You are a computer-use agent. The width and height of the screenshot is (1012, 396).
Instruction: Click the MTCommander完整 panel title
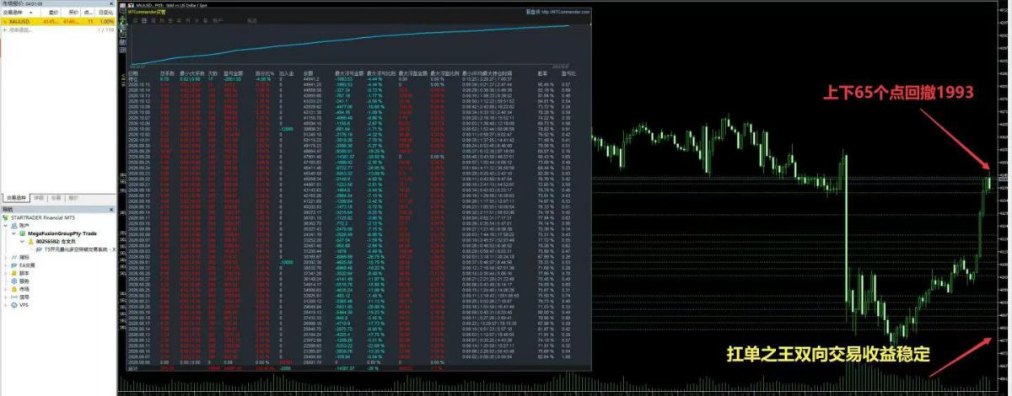[146, 12]
